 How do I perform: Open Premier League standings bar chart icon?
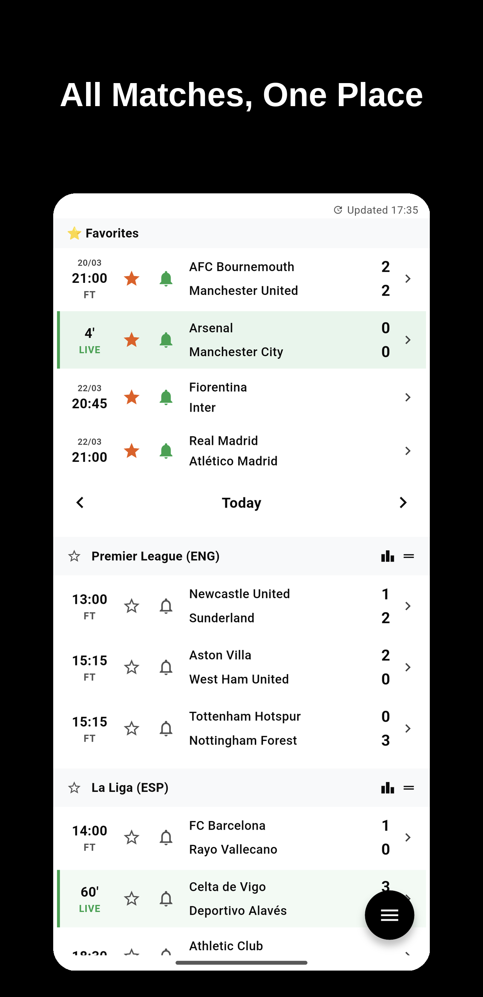pos(387,556)
